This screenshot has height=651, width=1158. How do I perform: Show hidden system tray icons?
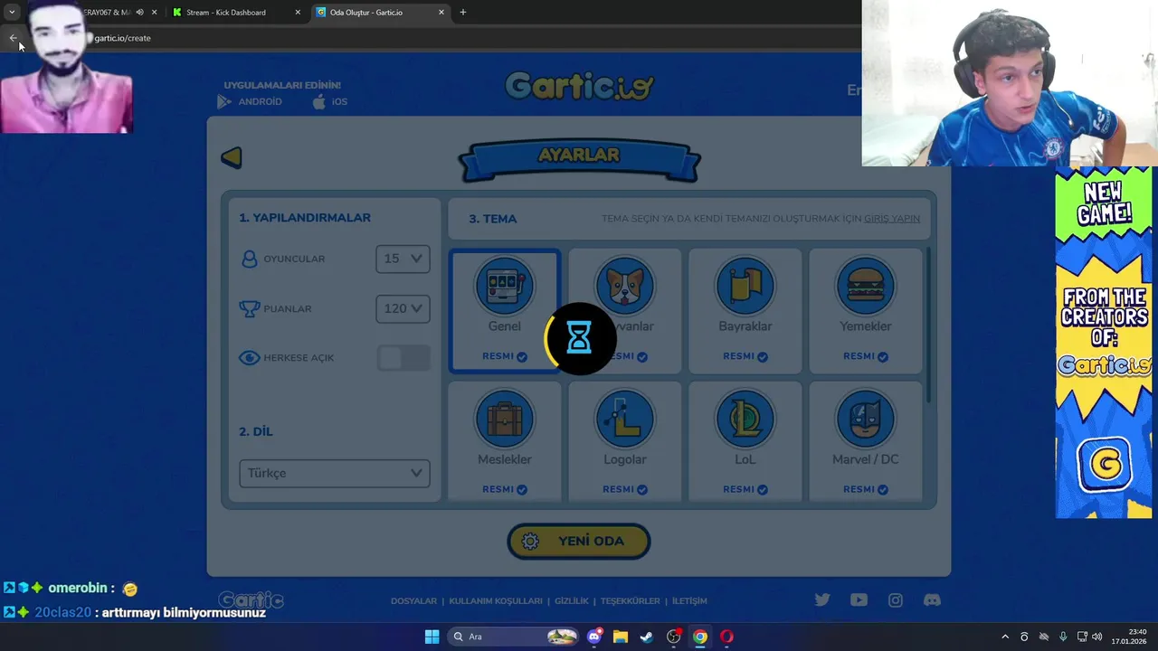click(x=1004, y=637)
